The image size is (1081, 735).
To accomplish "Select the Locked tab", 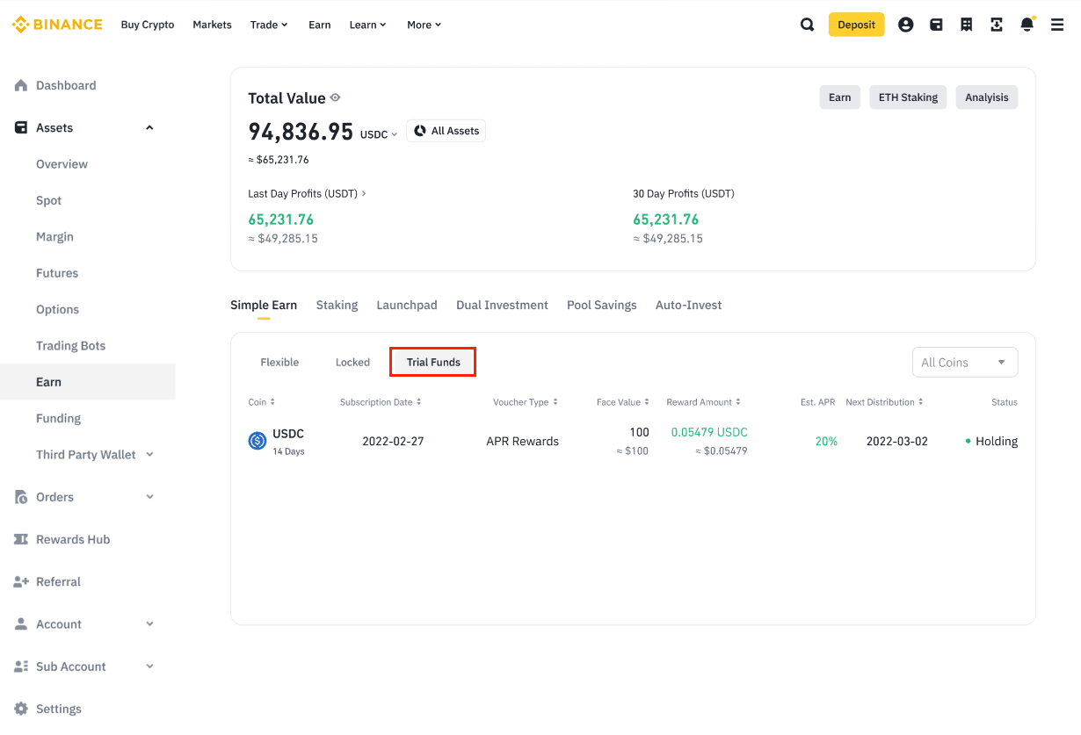I will coord(352,362).
